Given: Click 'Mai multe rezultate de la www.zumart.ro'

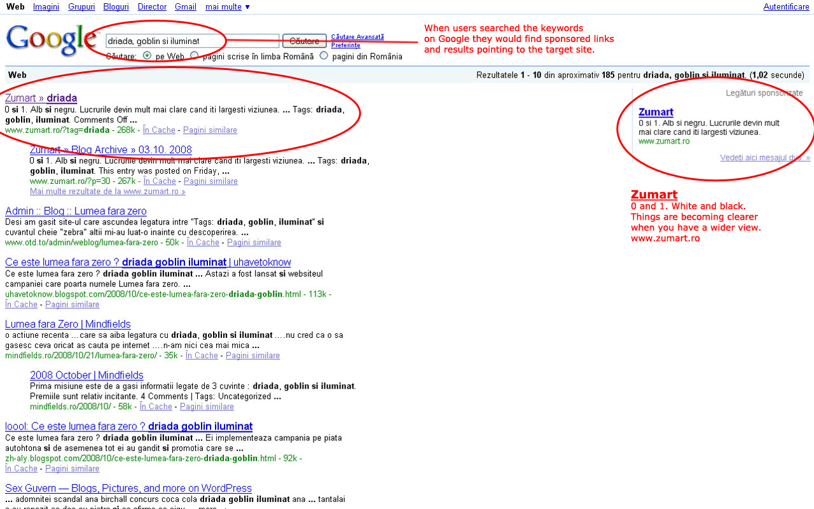Looking at the screenshot, I should click(x=107, y=192).
